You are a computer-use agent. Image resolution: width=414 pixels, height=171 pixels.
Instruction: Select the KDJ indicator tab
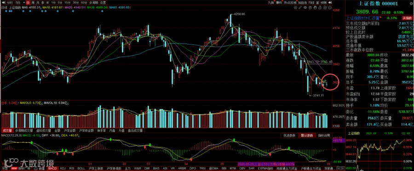click(63, 168)
